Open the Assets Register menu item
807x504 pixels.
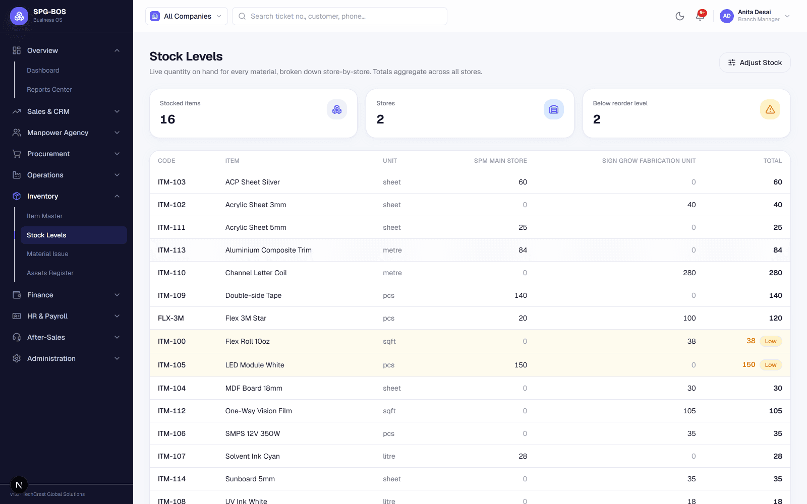click(74, 273)
